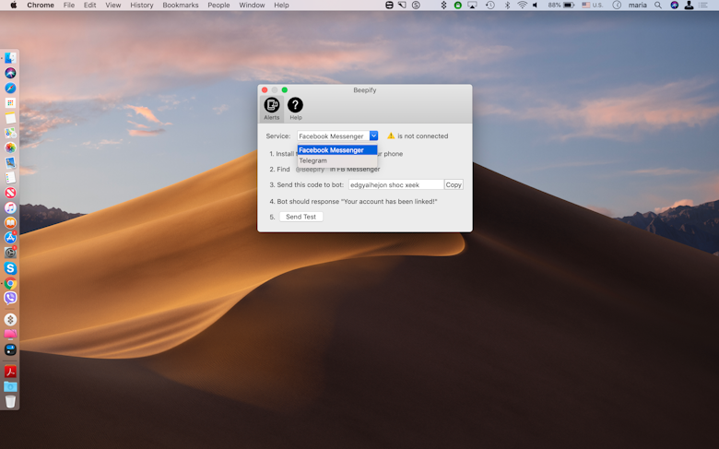The width and height of the screenshot is (719, 449).
Task: Open the Downloads folder in the Dock
Action: coord(10,386)
